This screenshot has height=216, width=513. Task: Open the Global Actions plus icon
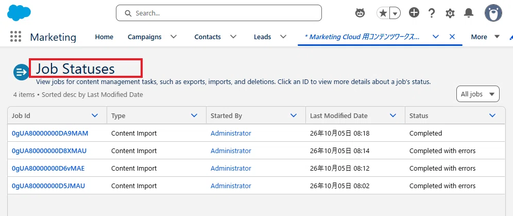414,13
